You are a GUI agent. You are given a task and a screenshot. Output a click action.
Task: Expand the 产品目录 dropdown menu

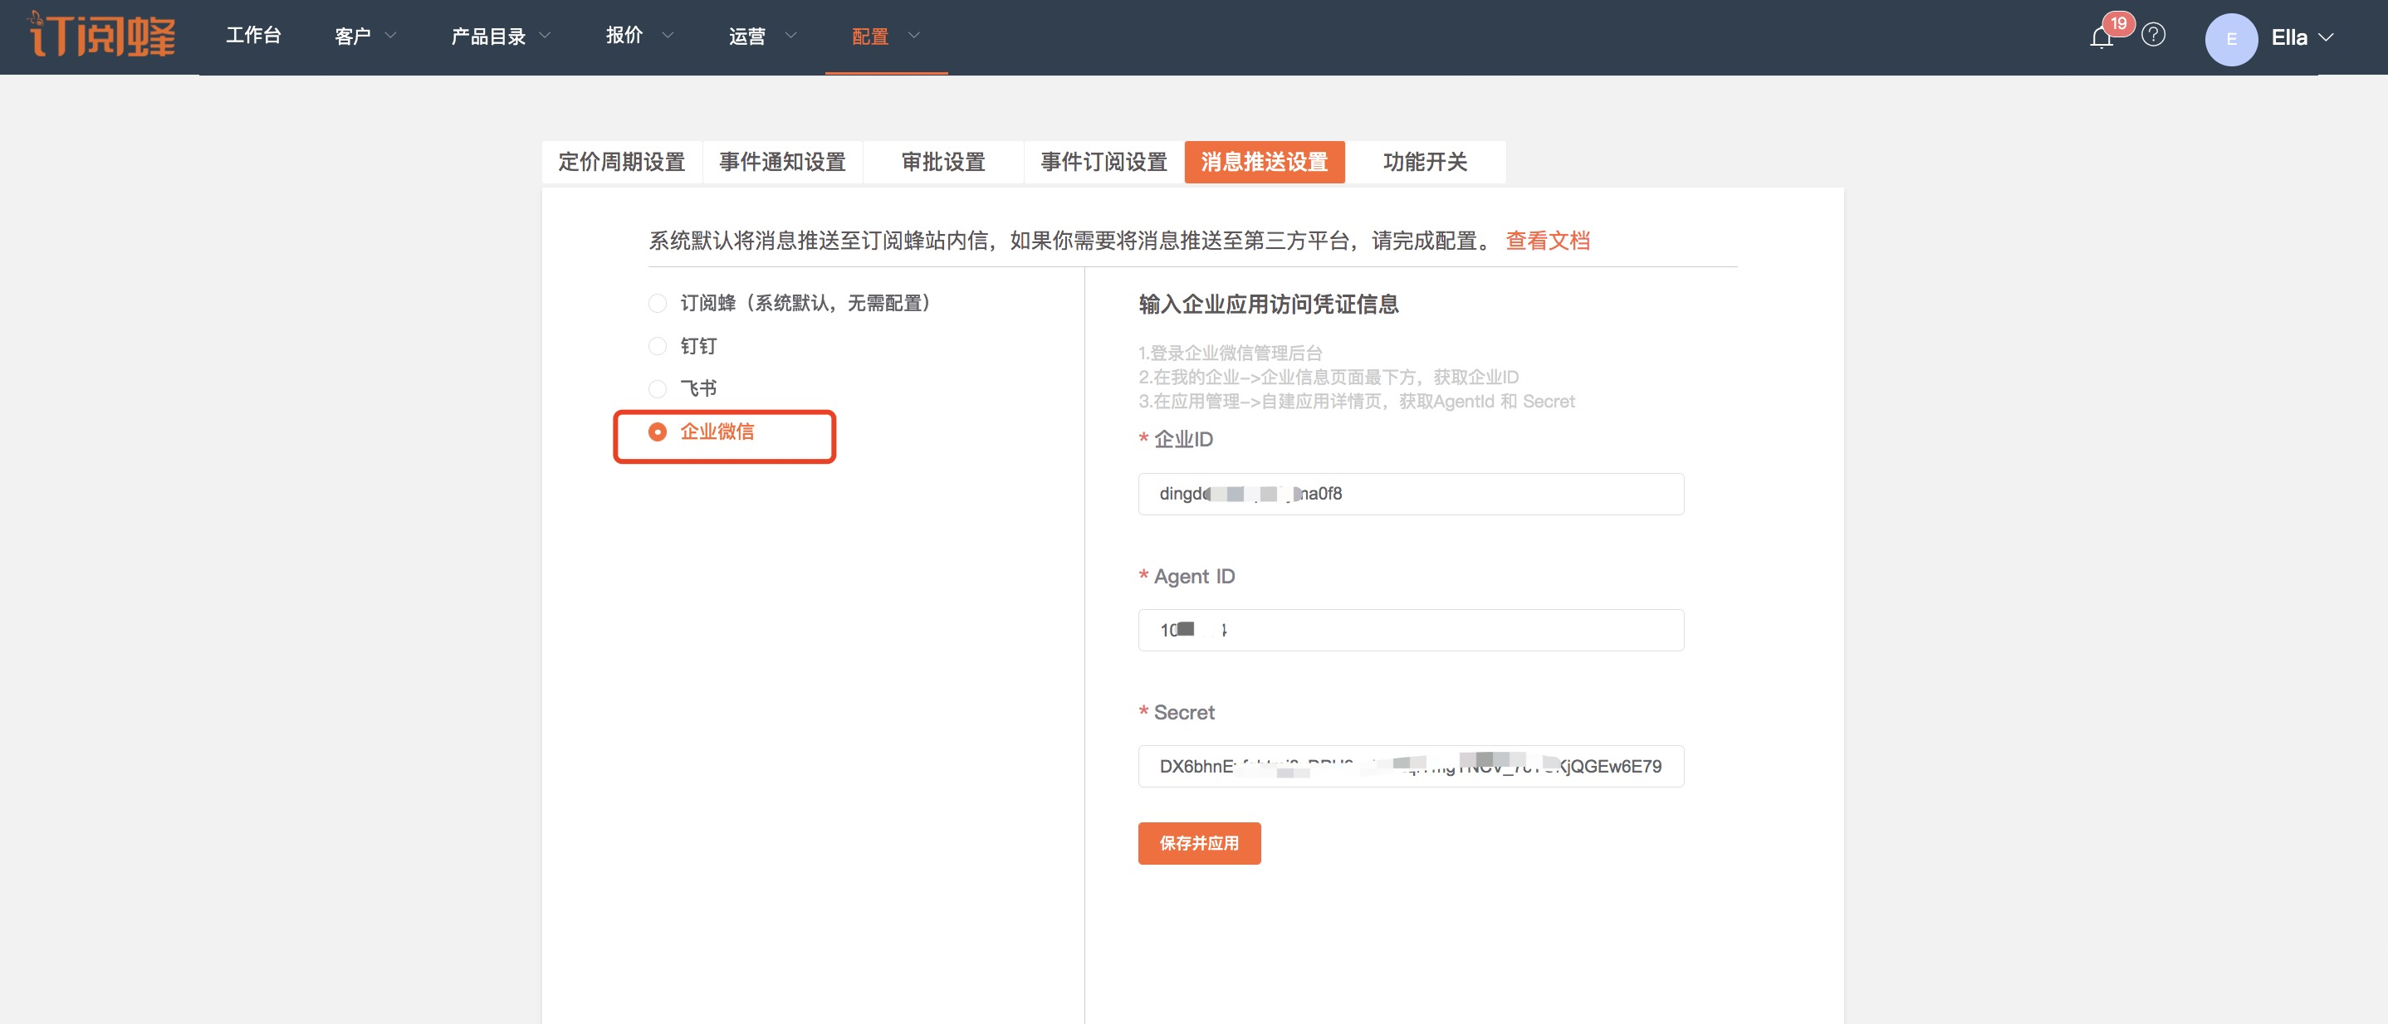pos(501,37)
